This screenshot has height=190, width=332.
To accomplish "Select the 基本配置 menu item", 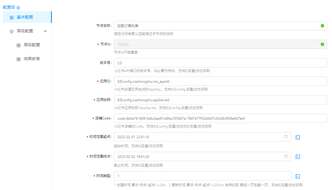I will tap(25, 17).
